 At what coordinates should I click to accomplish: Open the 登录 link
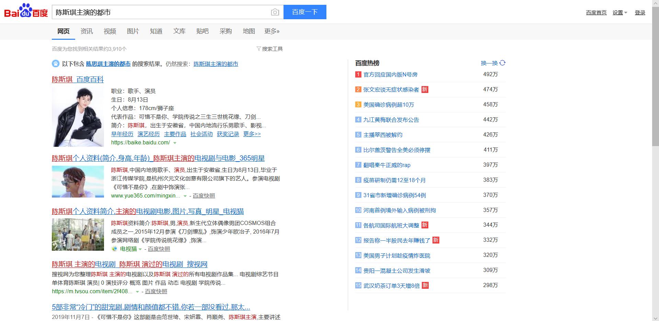(x=640, y=12)
